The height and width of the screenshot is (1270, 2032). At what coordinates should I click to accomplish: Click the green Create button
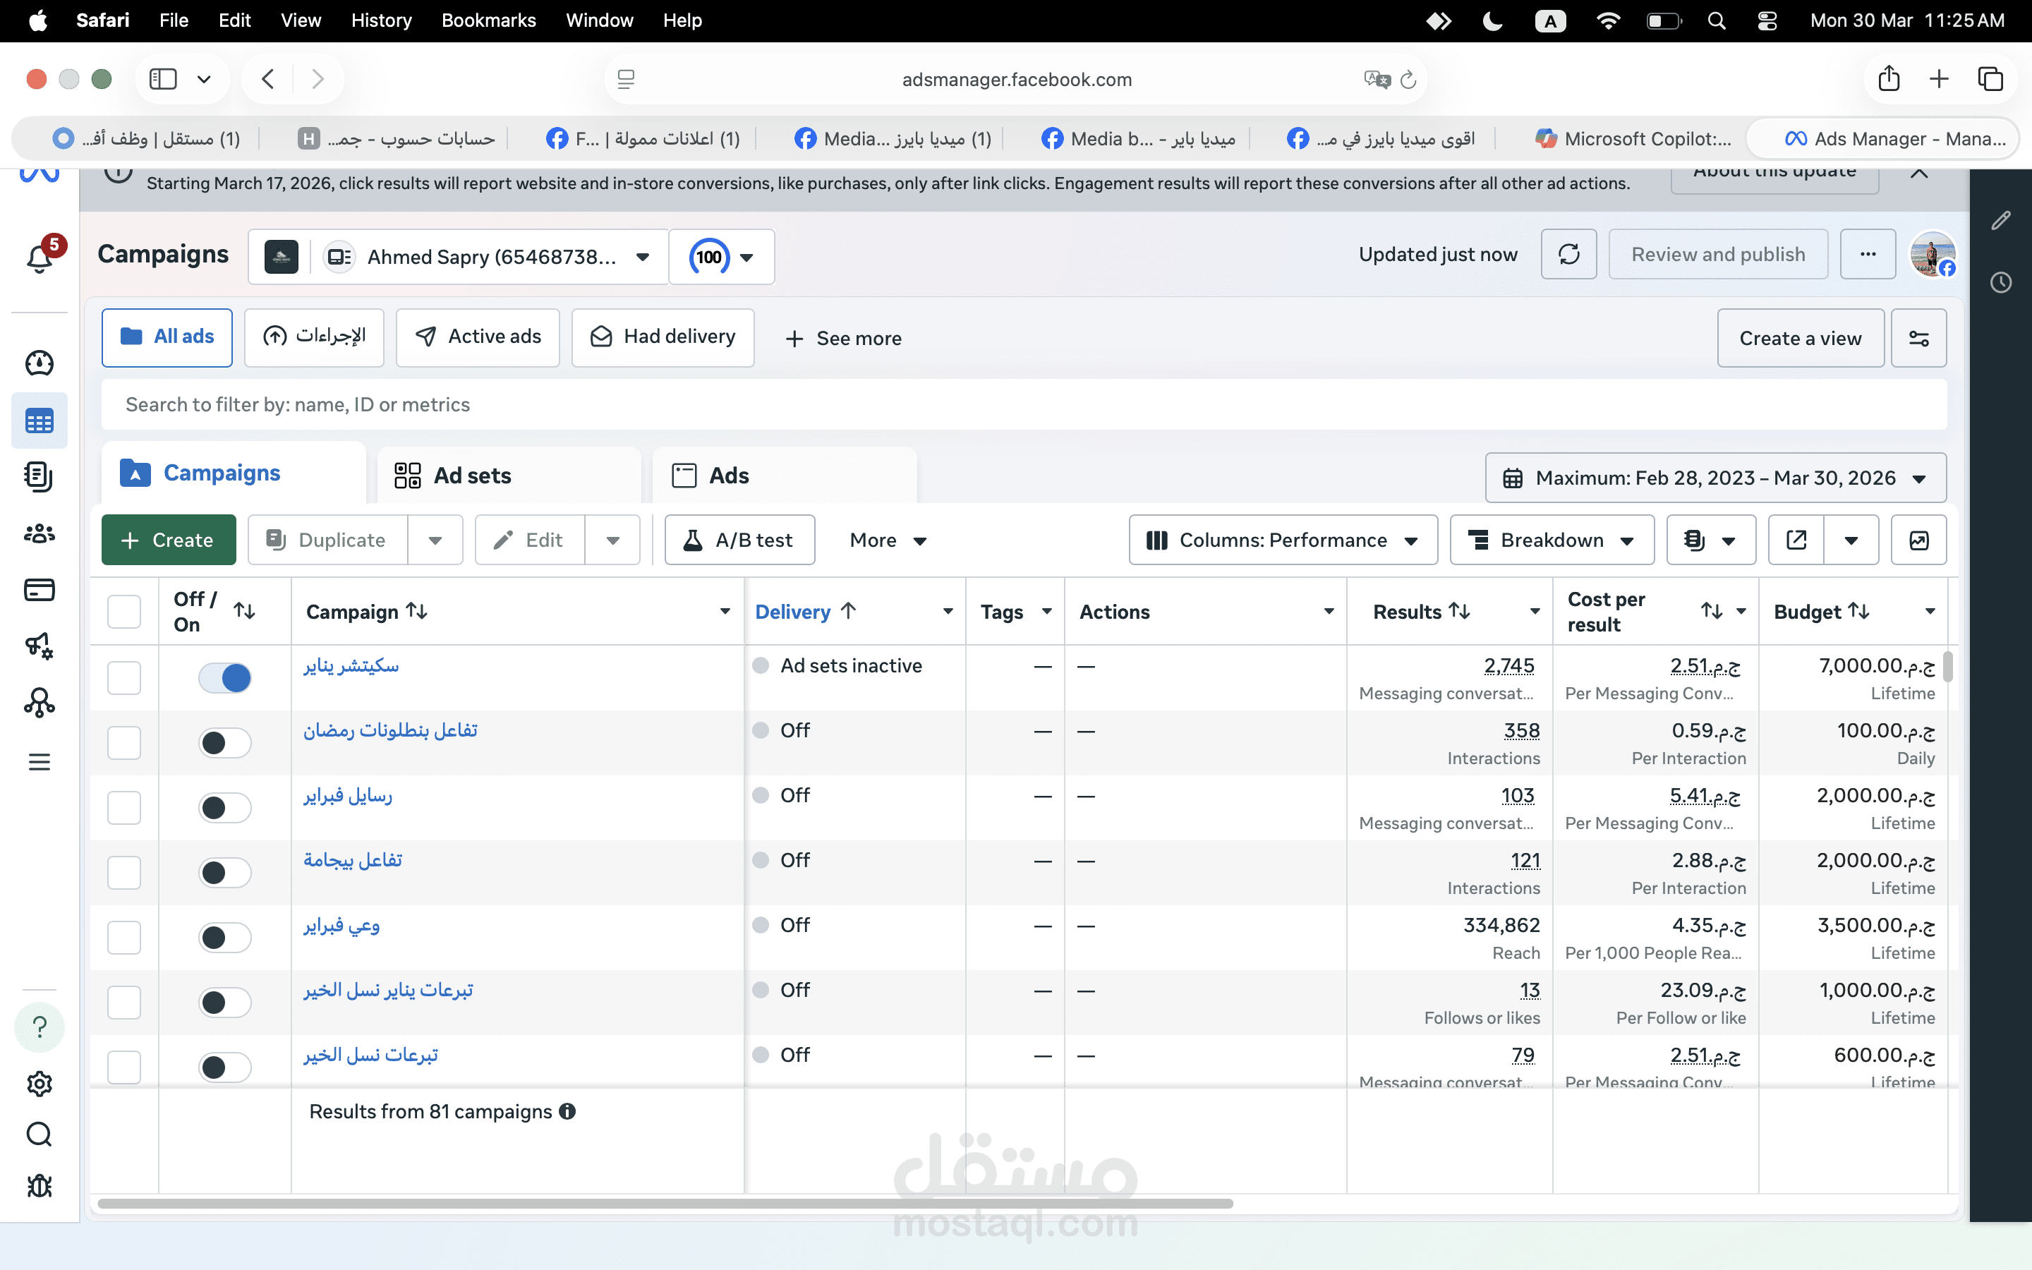pyautogui.click(x=169, y=540)
